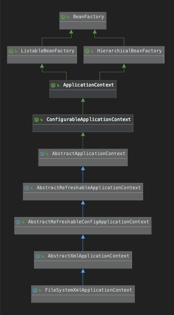Click the ApplicationContext interface type icon
174x315 pixels.
53,85
